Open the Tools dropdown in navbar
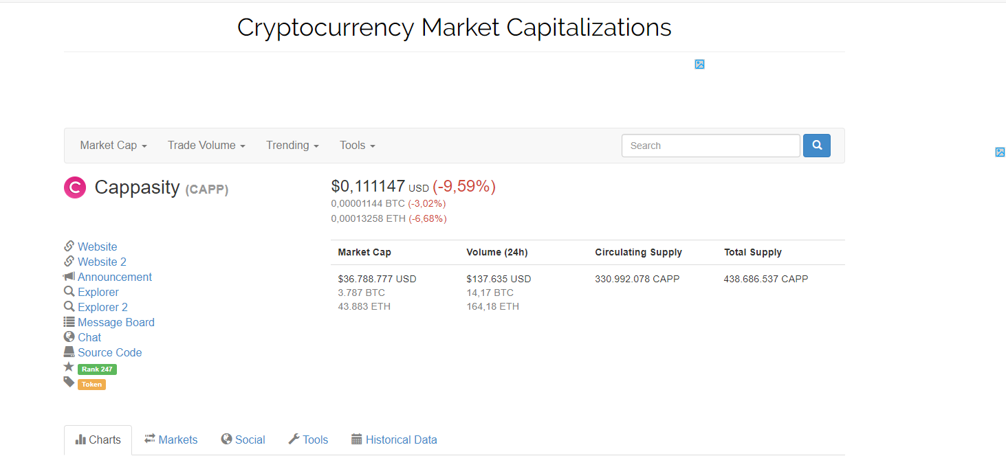This screenshot has width=1006, height=456. click(357, 146)
